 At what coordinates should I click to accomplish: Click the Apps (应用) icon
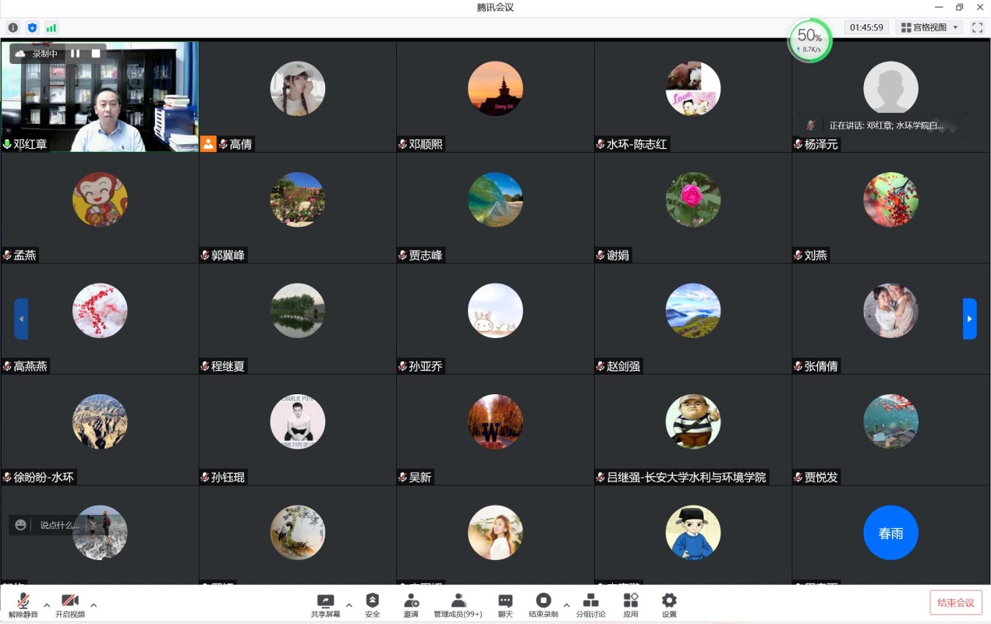point(631,601)
